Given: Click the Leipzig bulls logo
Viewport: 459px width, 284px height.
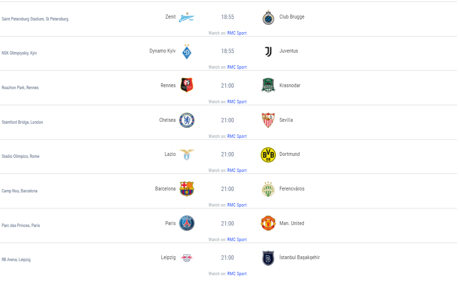Looking at the screenshot, I should coord(187,258).
